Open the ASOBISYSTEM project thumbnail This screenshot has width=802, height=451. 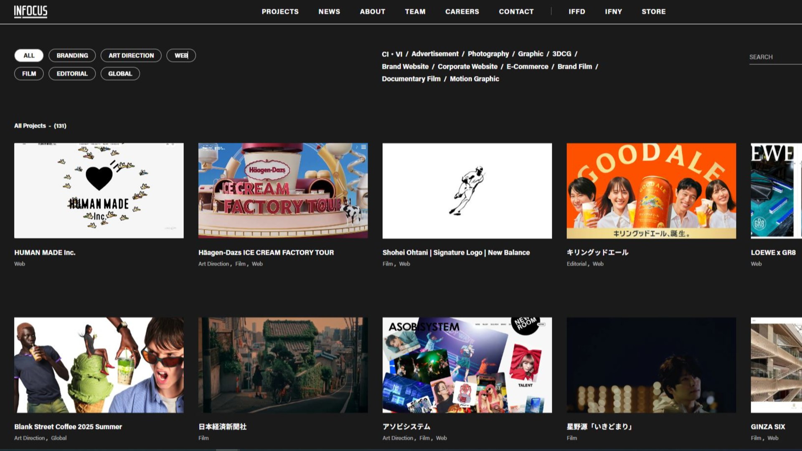(467, 365)
